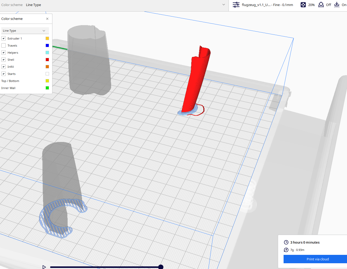Click the Extruder 1 color swatch
This screenshot has height=269, width=347.
[x=47, y=38]
